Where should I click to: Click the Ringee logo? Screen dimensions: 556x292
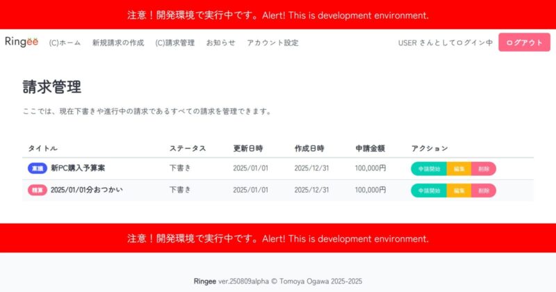tap(22, 42)
